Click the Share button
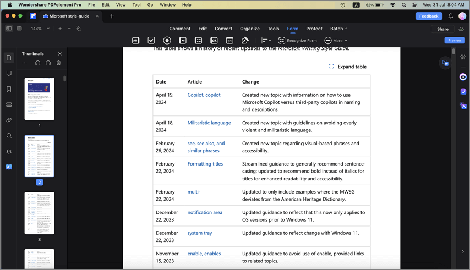This screenshot has height=270, width=470. (x=442, y=29)
